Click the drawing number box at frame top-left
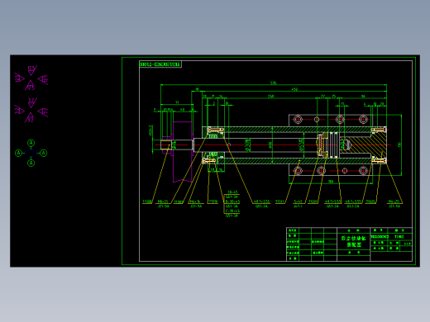 [x=160, y=64]
